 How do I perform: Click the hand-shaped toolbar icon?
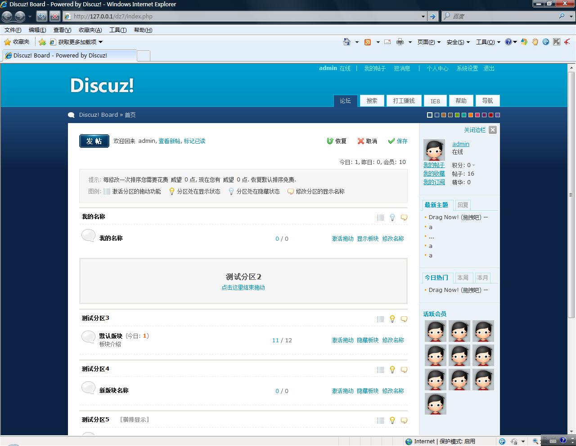pos(535,42)
